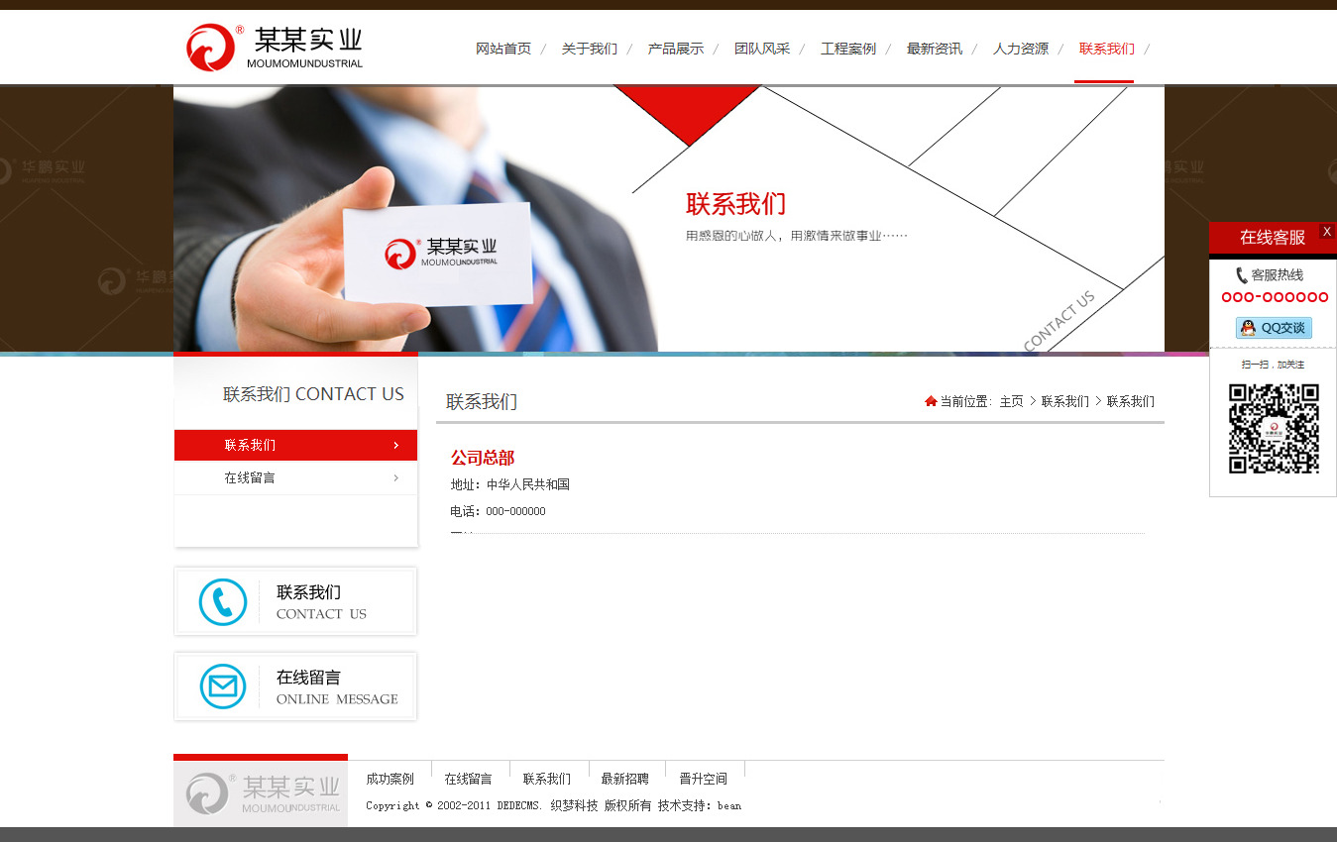Go to 工程案例 navigation item
The height and width of the screenshot is (842, 1337).
(x=848, y=49)
